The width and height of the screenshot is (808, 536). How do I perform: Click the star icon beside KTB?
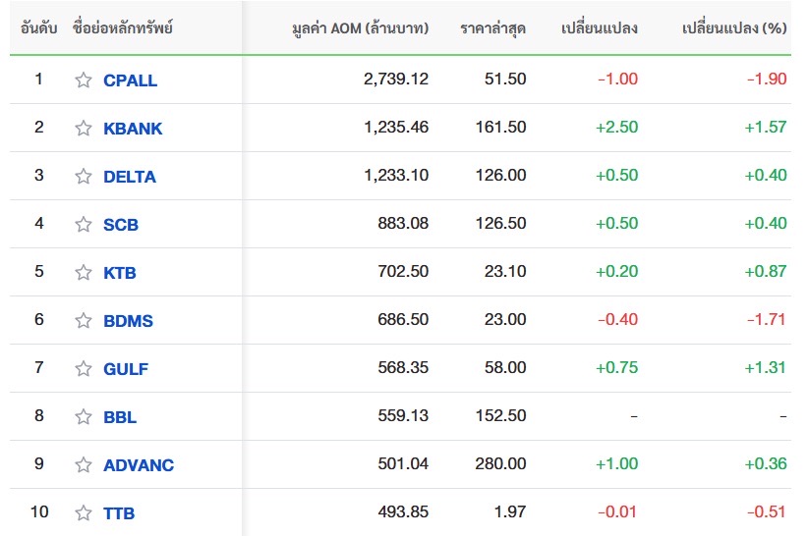(x=83, y=272)
